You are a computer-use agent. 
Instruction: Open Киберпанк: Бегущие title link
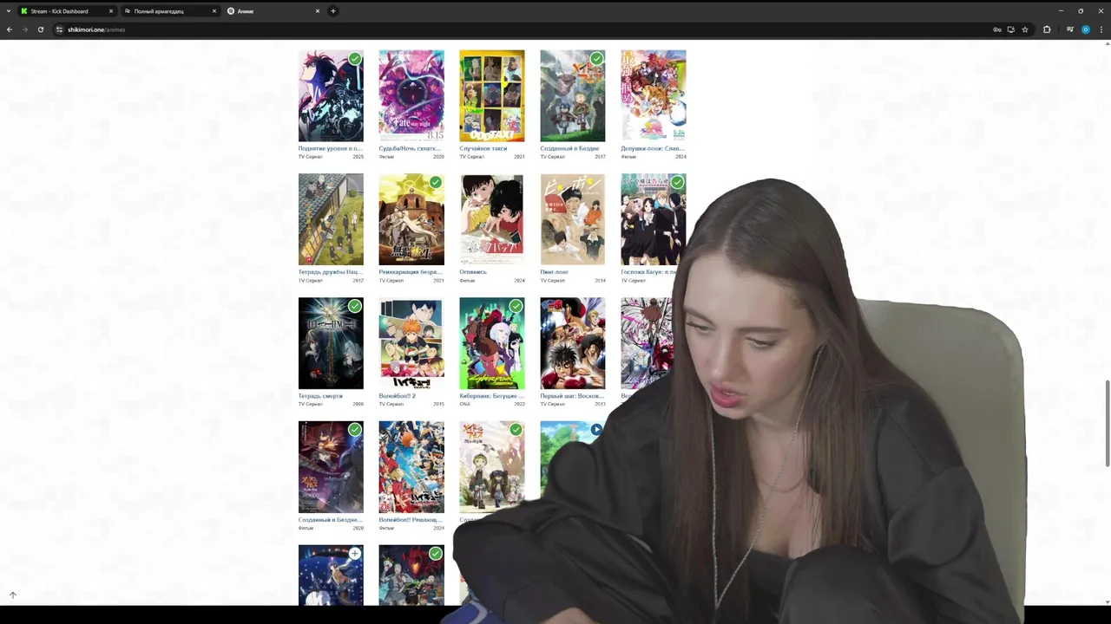(x=492, y=396)
